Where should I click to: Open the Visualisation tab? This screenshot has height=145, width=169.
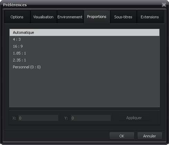(43, 17)
